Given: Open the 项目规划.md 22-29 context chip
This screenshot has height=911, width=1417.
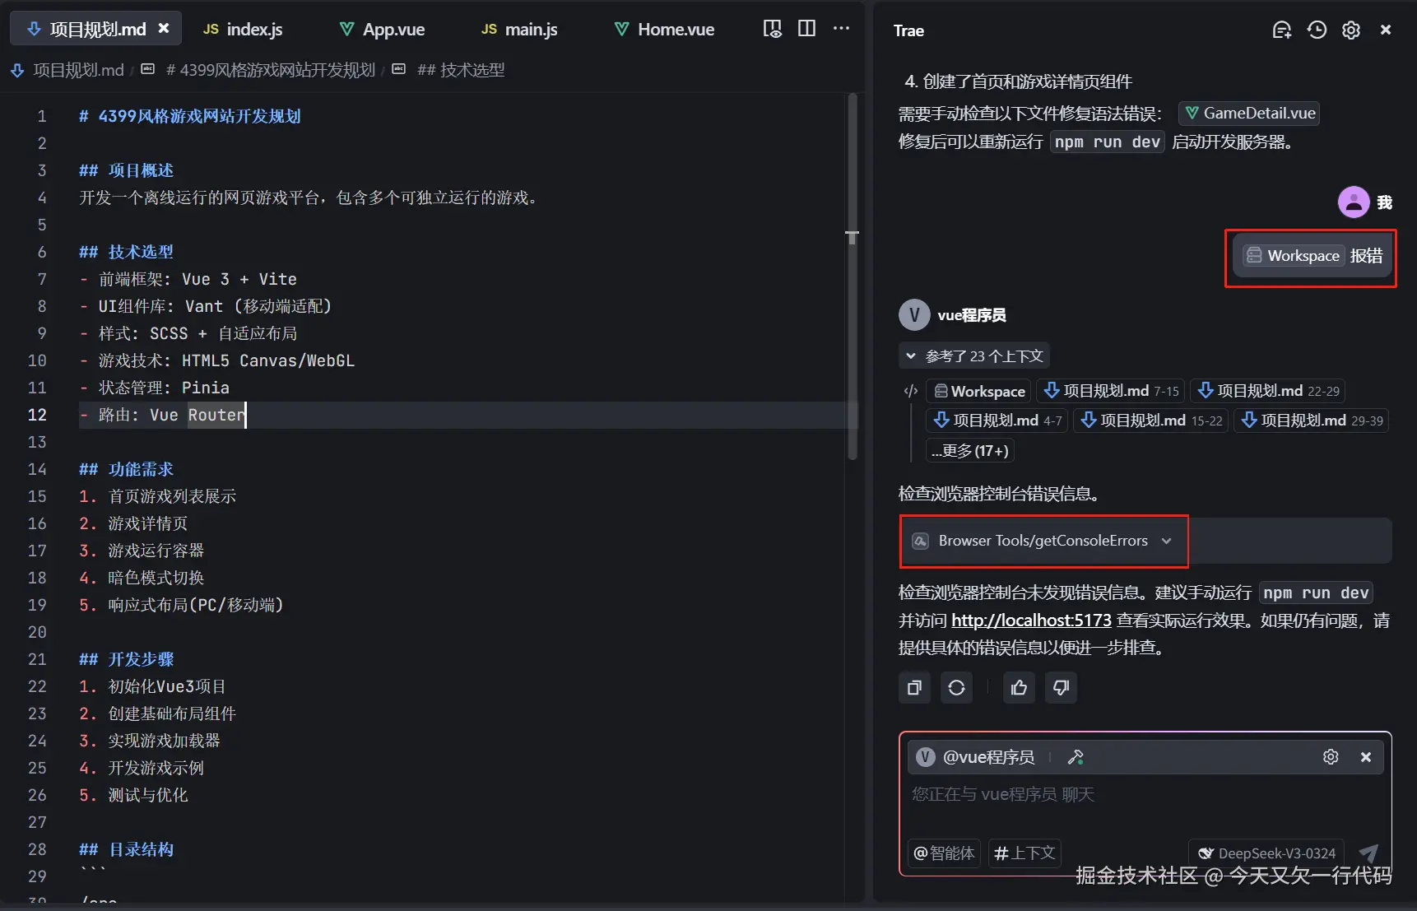Looking at the screenshot, I should (1267, 391).
